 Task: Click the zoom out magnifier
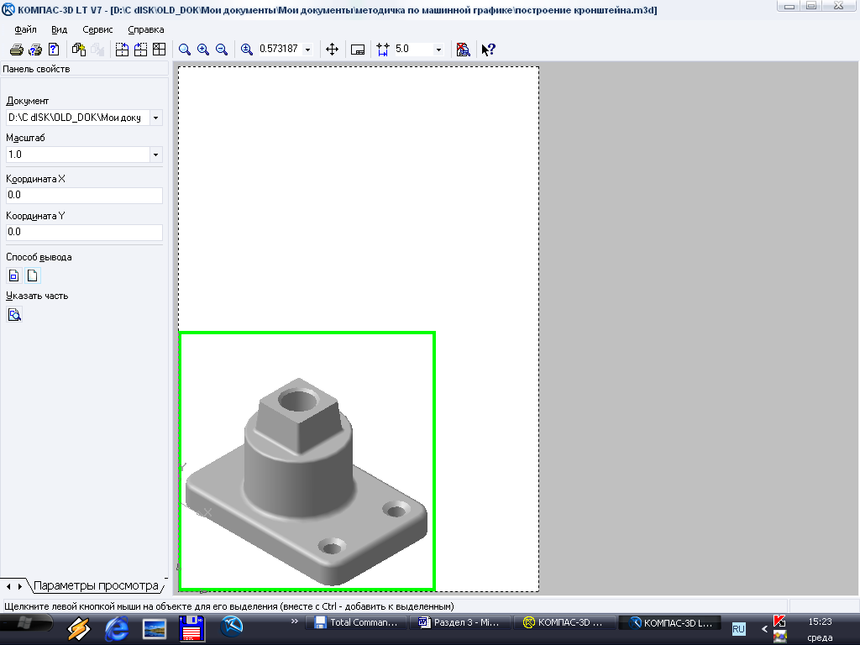point(222,50)
